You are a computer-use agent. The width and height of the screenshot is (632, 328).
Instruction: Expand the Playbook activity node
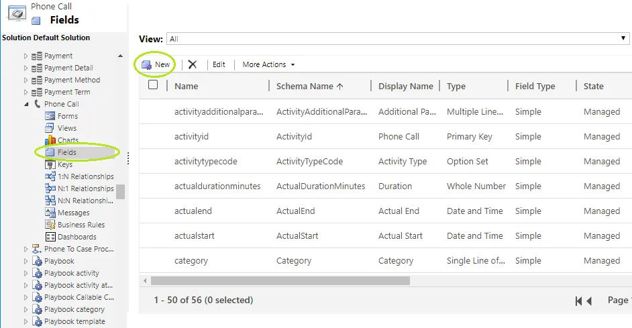click(x=25, y=274)
